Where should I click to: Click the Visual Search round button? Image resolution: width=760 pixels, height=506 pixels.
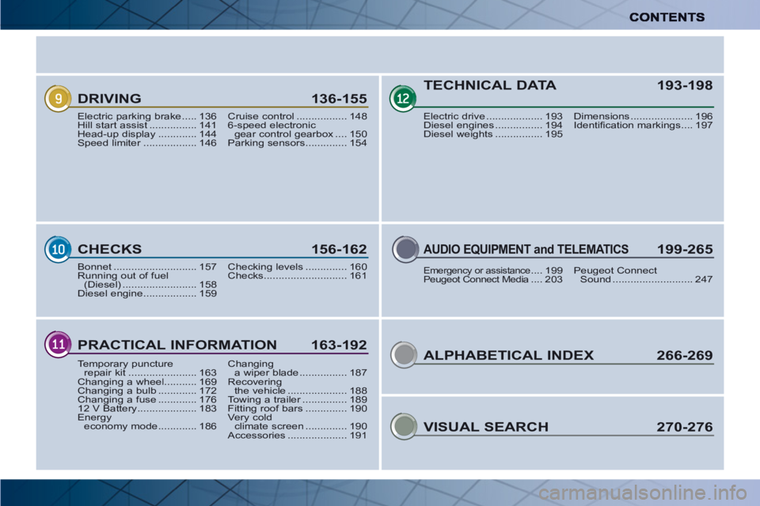[404, 427]
